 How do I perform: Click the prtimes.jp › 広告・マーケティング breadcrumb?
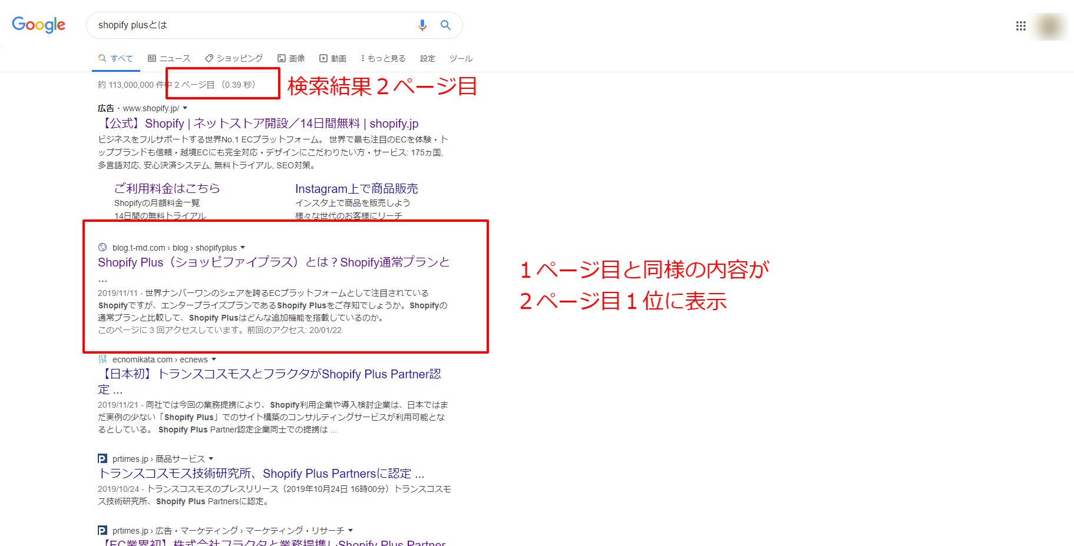[229, 531]
